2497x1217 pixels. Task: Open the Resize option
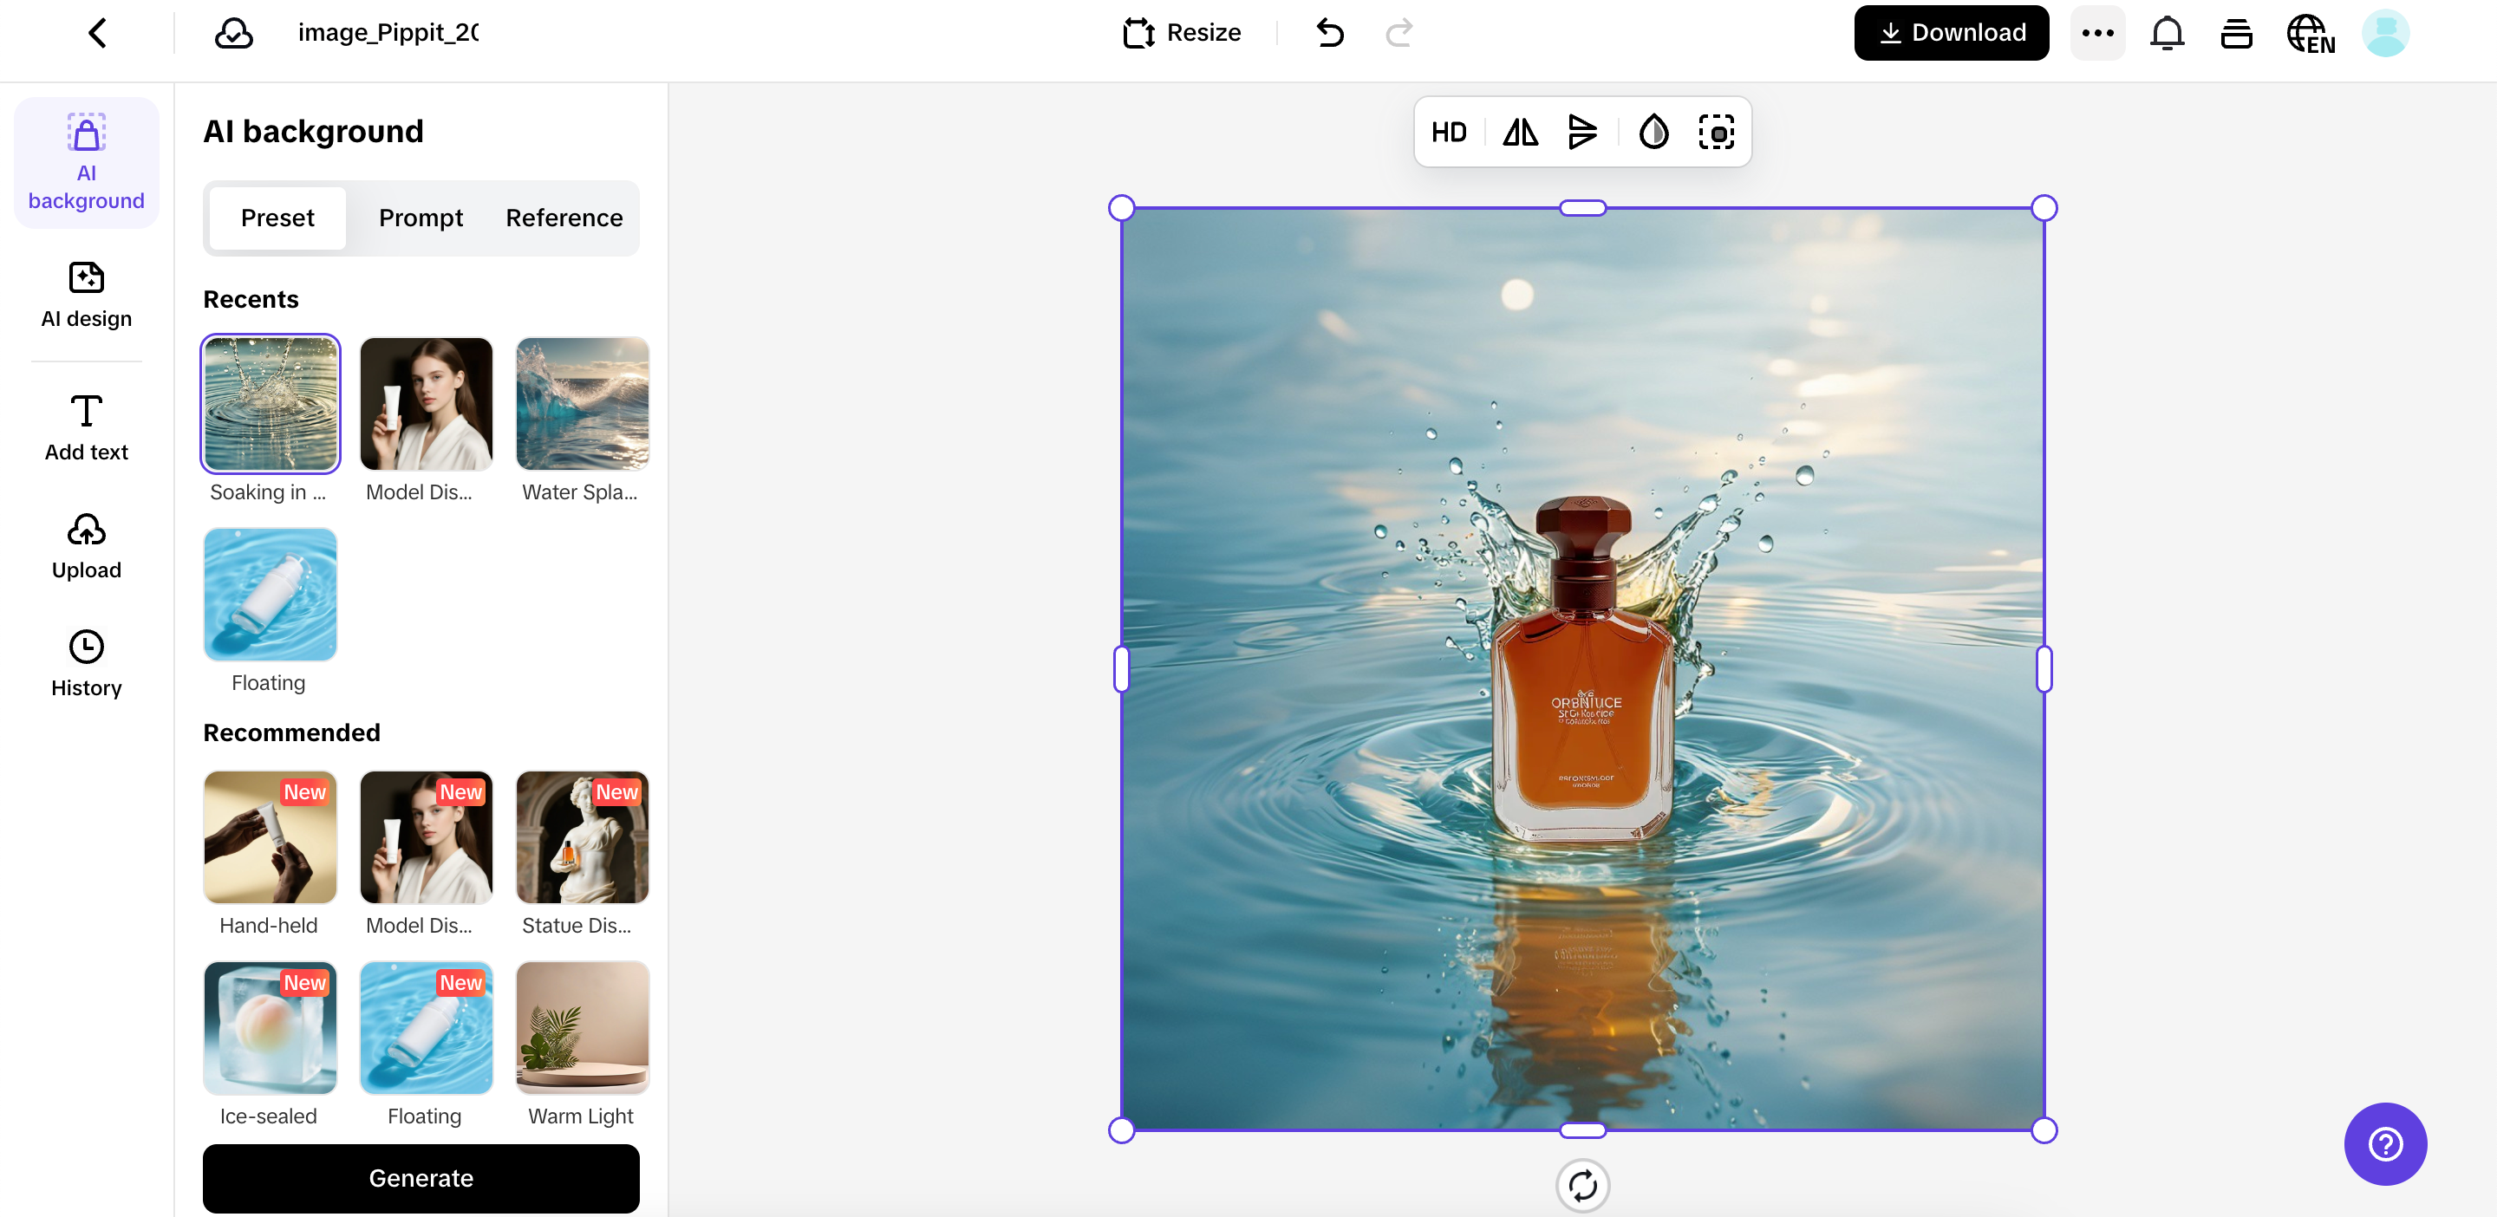1181,33
